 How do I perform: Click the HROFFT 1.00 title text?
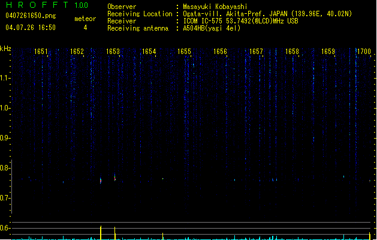(47, 5)
